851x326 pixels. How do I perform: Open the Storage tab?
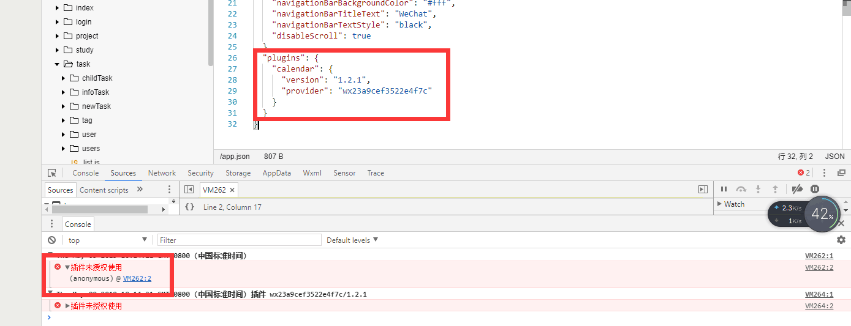[x=238, y=173]
